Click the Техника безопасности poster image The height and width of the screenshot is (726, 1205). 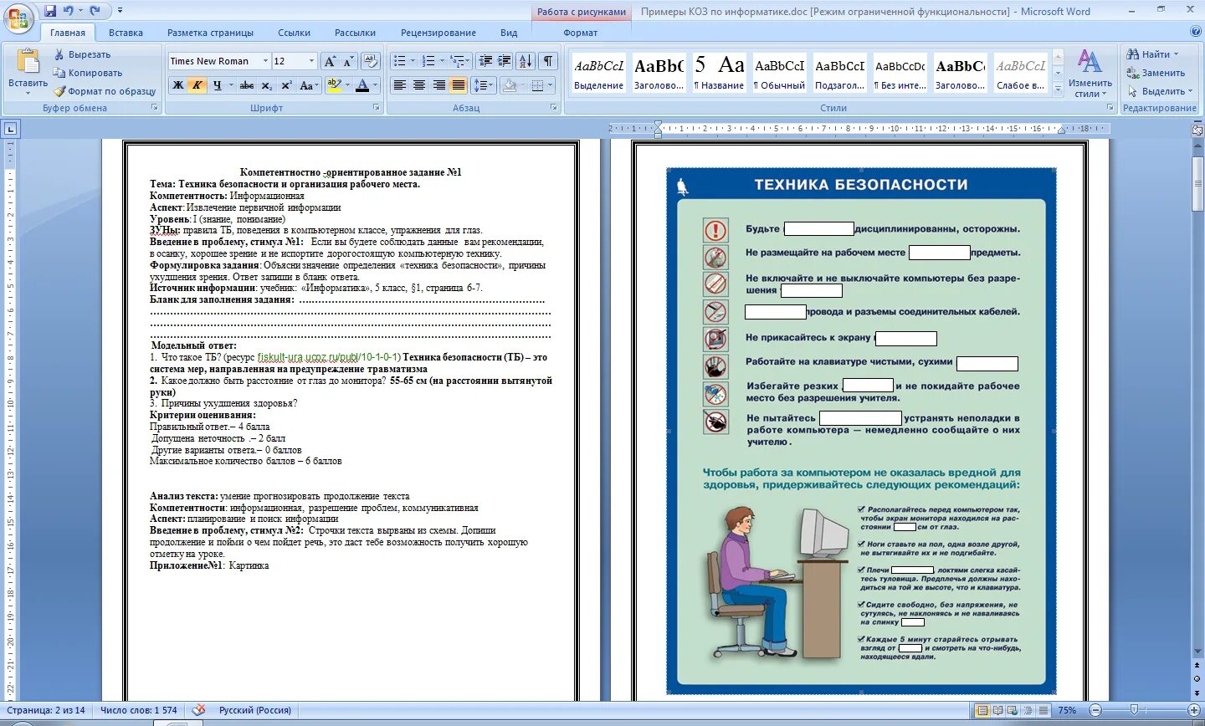point(861,432)
